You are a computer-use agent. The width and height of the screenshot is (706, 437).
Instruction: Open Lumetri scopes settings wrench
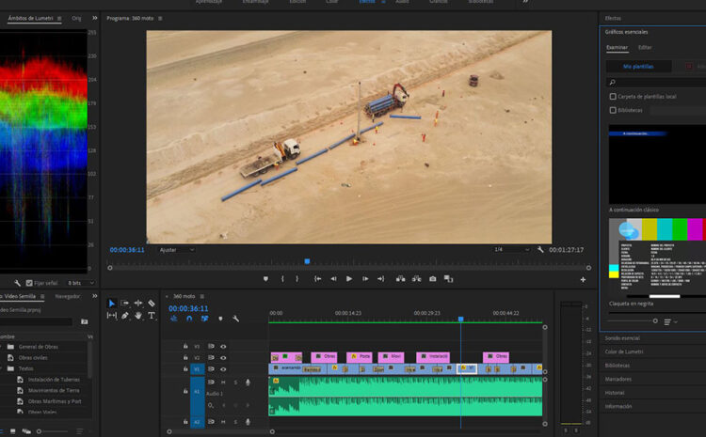[17, 283]
